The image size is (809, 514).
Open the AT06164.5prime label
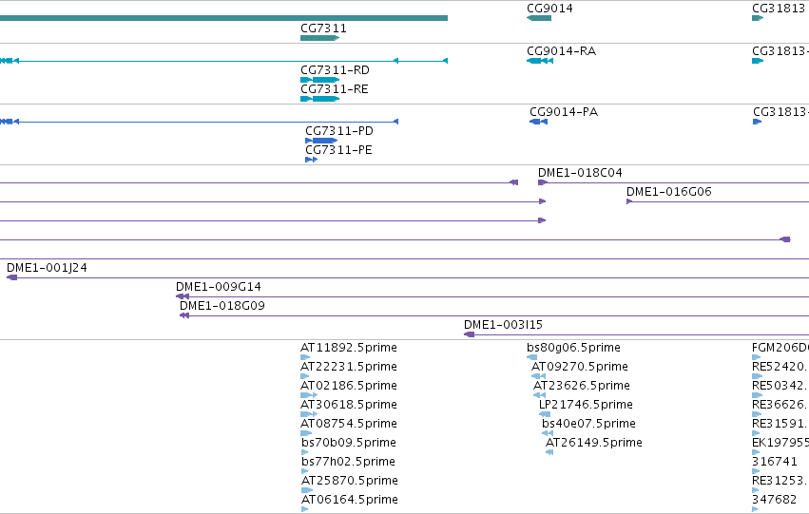349,500
